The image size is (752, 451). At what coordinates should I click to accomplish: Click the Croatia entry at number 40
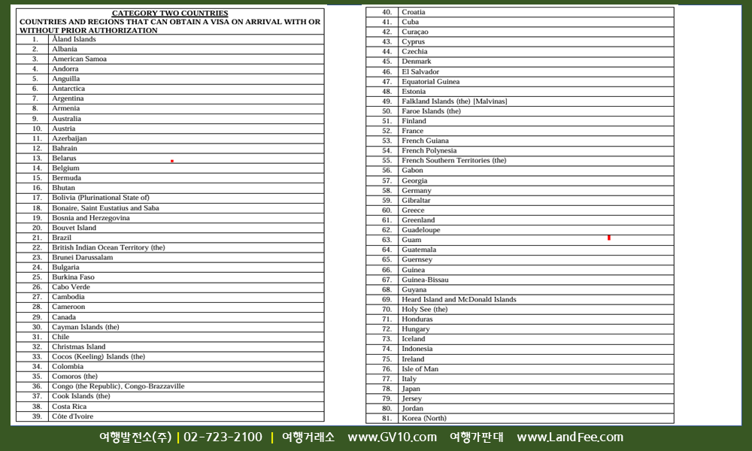[x=413, y=12]
